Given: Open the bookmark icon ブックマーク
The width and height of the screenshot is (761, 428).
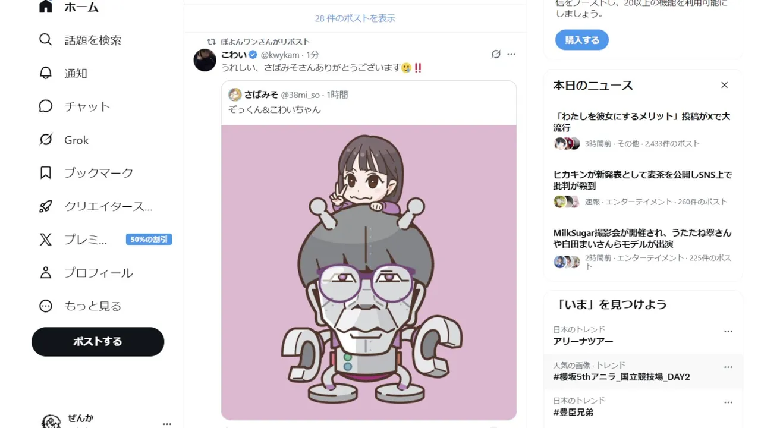Looking at the screenshot, I should click(46, 173).
